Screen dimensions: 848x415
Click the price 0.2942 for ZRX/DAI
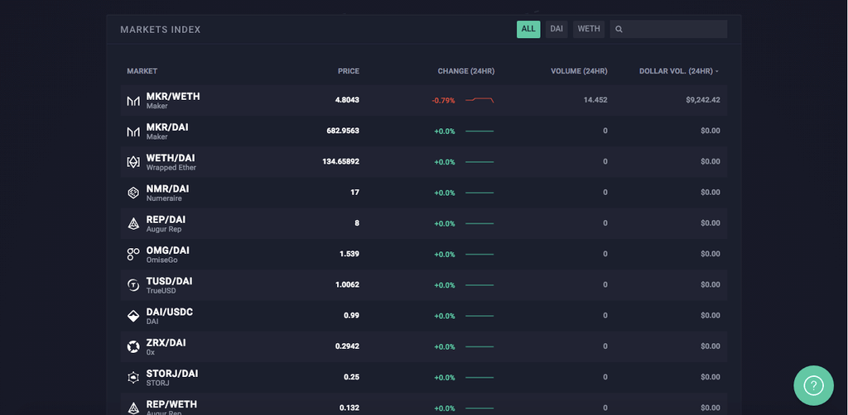point(347,346)
